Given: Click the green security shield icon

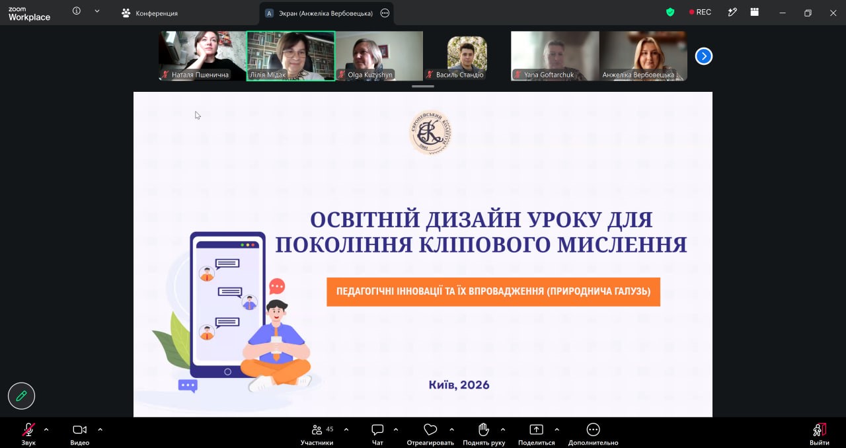Looking at the screenshot, I should coord(670,12).
